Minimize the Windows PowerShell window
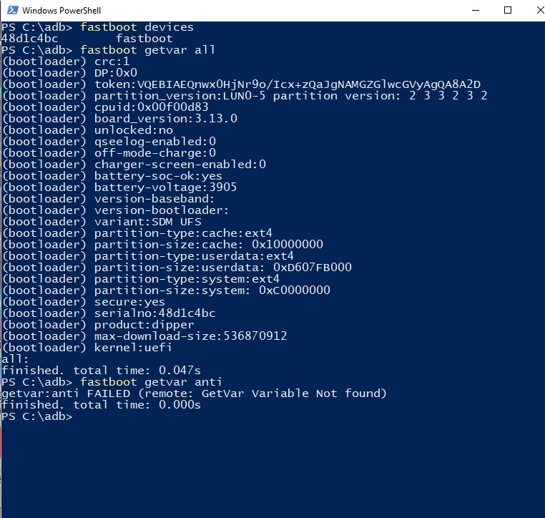 (x=476, y=11)
